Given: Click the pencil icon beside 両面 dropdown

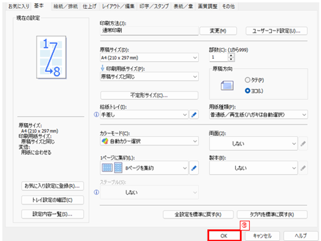Looking at the screenshot, I should pos(303,143).
